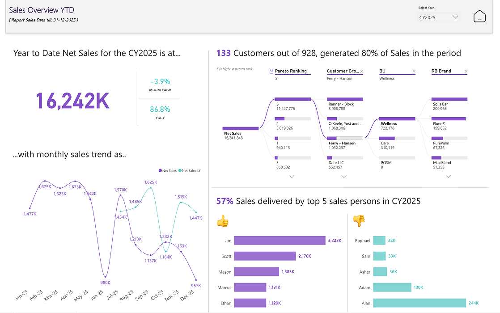Click Sam's sales bar
Viewport: 500px width, 313px height.
379,256
